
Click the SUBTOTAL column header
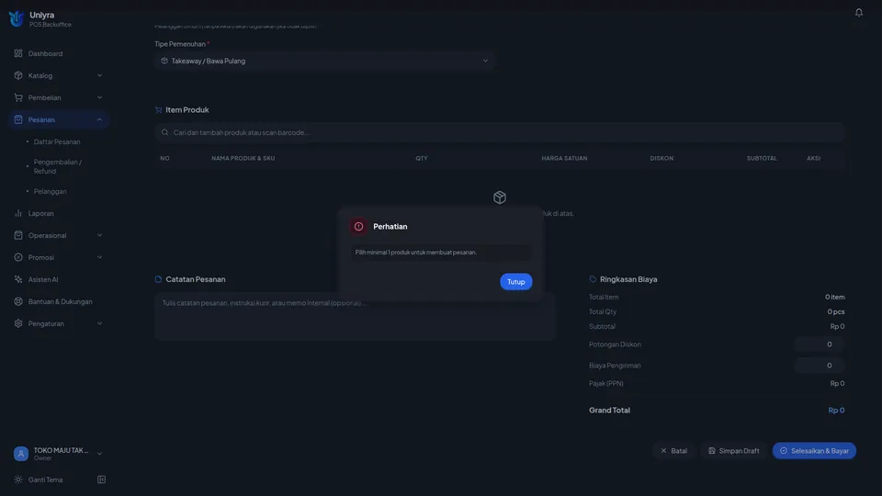point(762,158)
